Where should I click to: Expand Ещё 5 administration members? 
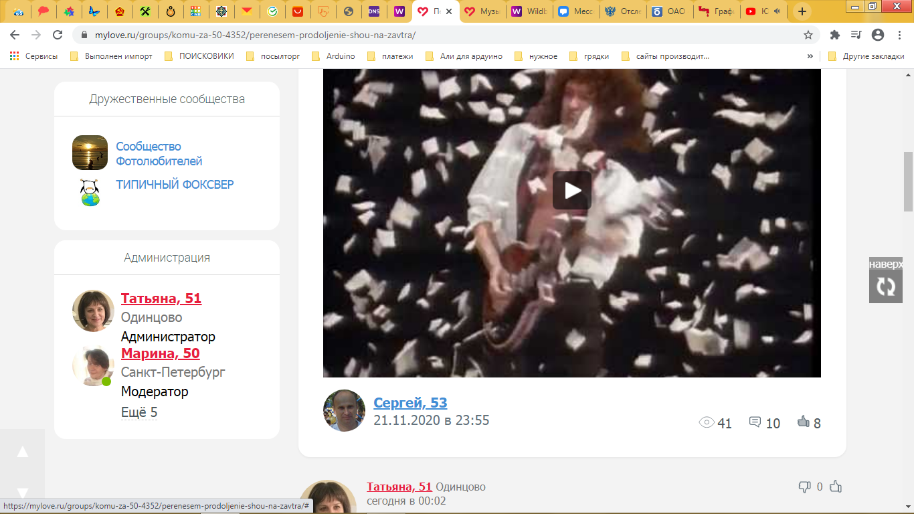[x=139, y=412]
